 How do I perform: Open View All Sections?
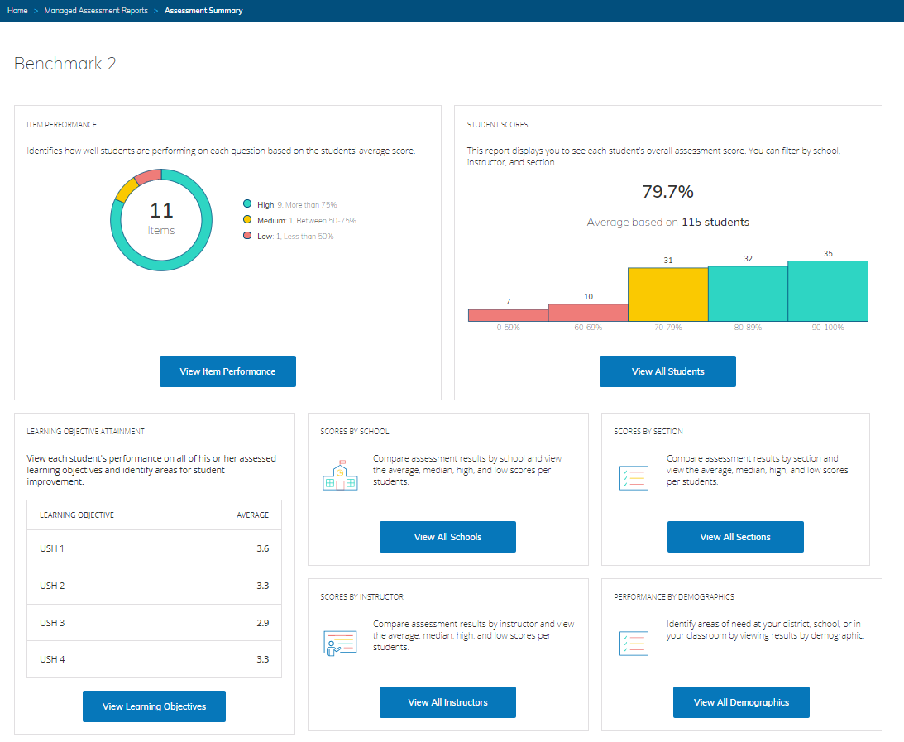pyautogui.click(x=735, y=537)
